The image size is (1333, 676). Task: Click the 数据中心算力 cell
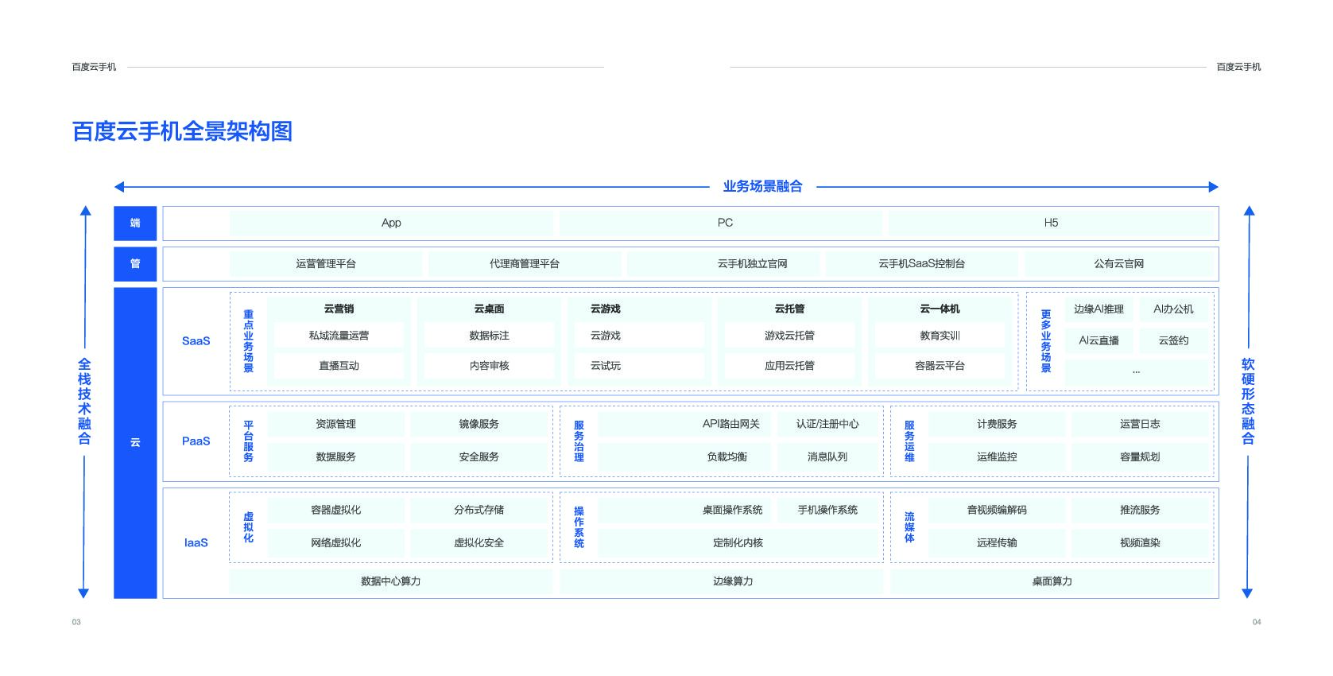point(391,581)
